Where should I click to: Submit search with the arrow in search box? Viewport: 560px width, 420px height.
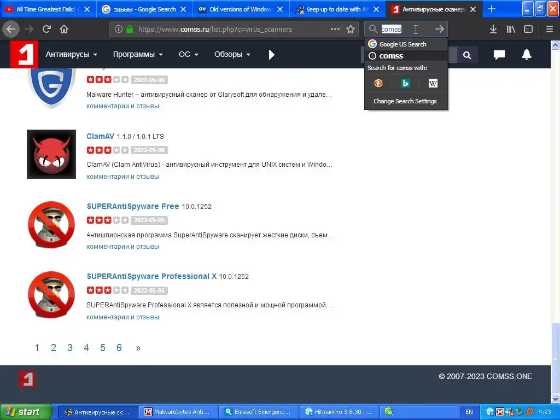point(440,29)
